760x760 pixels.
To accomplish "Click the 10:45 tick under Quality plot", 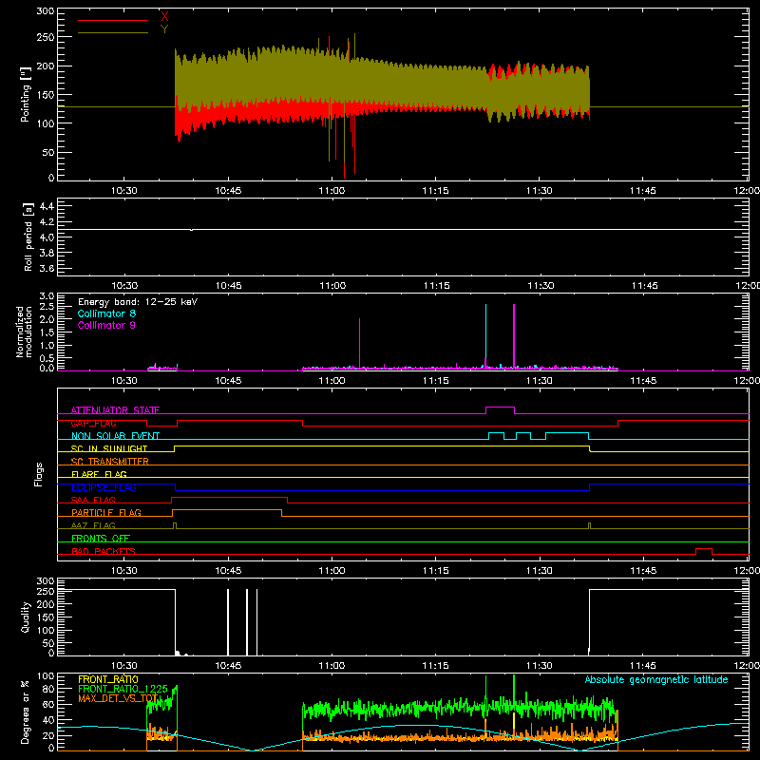I will (228, 666).
